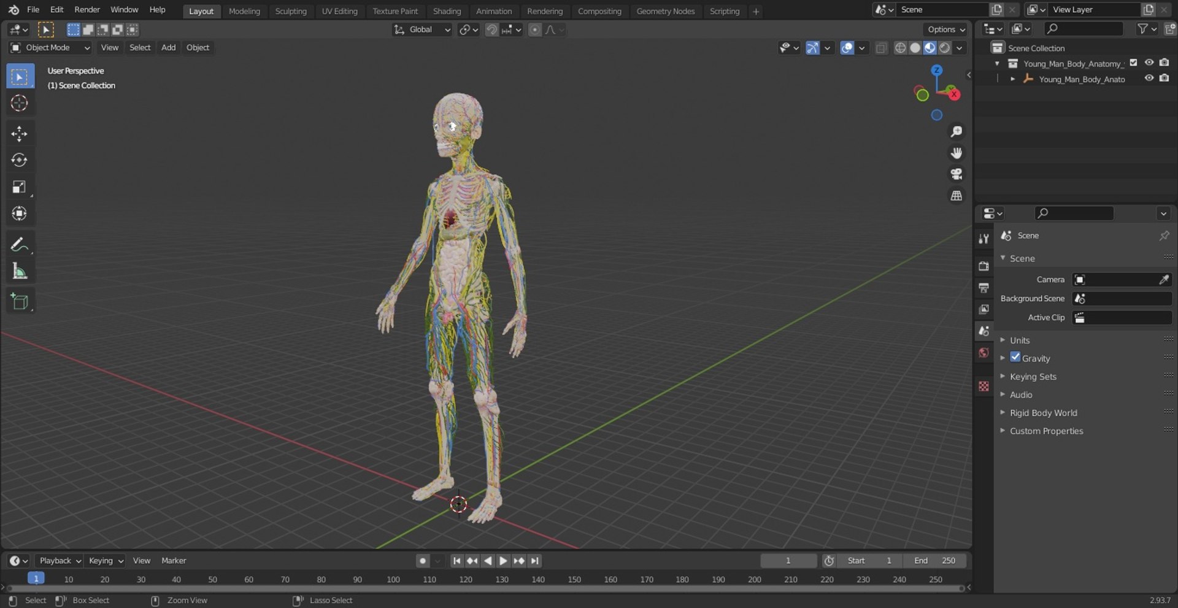Activate the Transform tool

point(20,214)
